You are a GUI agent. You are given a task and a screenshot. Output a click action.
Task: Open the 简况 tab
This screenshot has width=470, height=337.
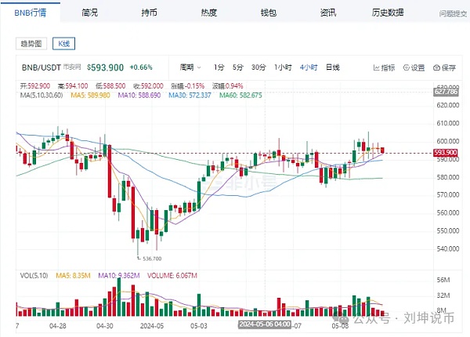[89, 13]
